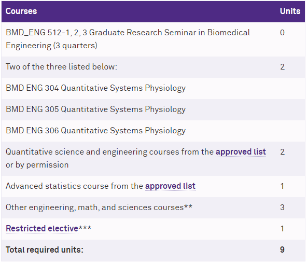Click the Courses column header

(x=21, y=11)
